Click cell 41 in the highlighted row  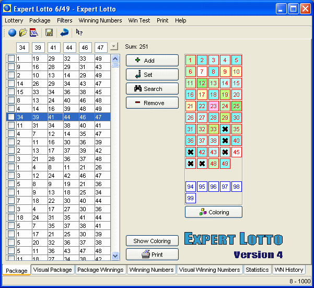(x=55, y=117)
